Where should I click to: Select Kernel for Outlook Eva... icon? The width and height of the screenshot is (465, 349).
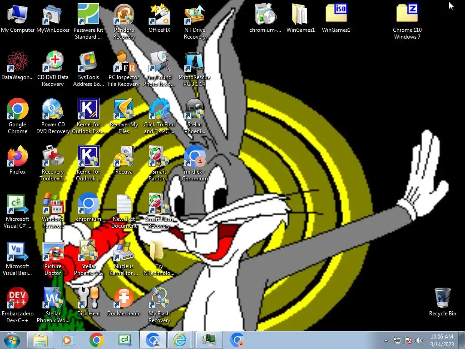tap(89, 116)
